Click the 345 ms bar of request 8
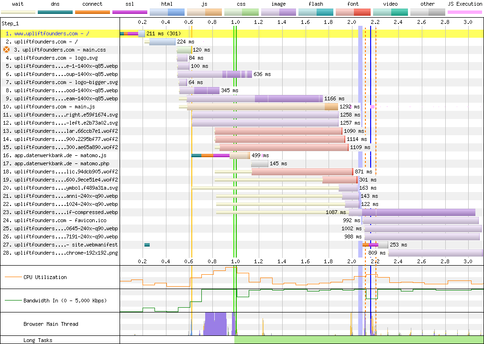The width and height of the screenshot is (484, 344). tap(199, 90)
